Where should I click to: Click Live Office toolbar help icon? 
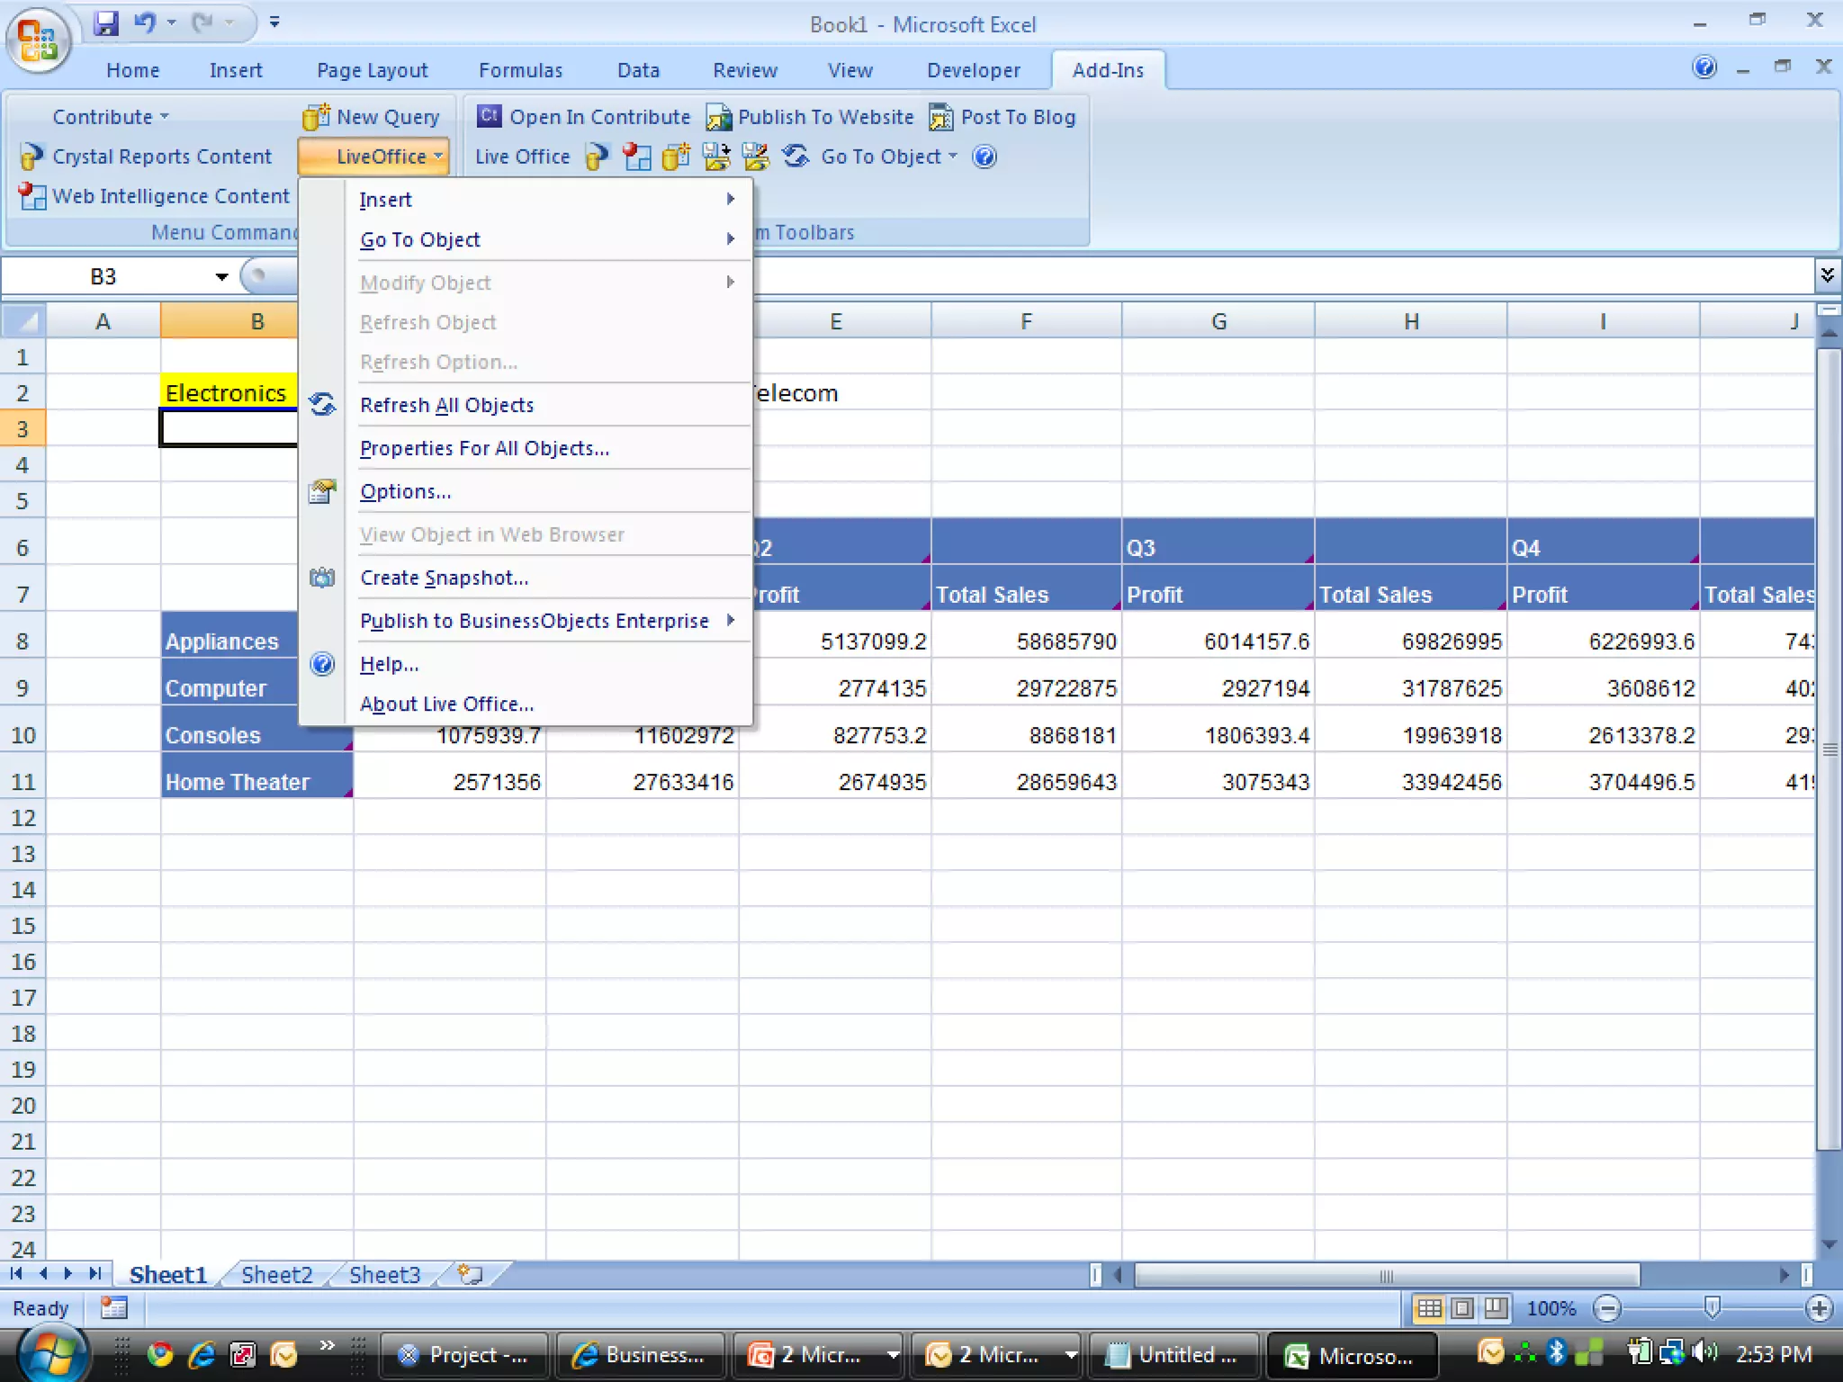[x=984, y=157]
